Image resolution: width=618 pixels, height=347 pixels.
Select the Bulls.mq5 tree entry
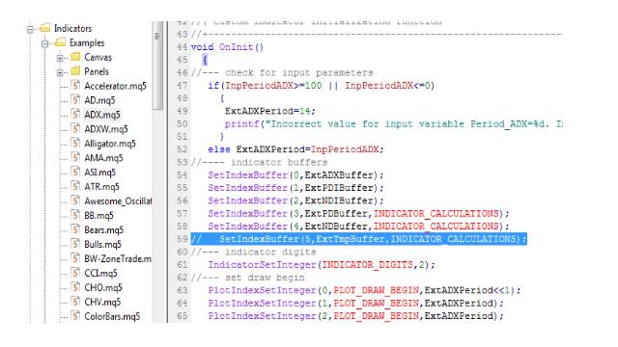(103, 244)
